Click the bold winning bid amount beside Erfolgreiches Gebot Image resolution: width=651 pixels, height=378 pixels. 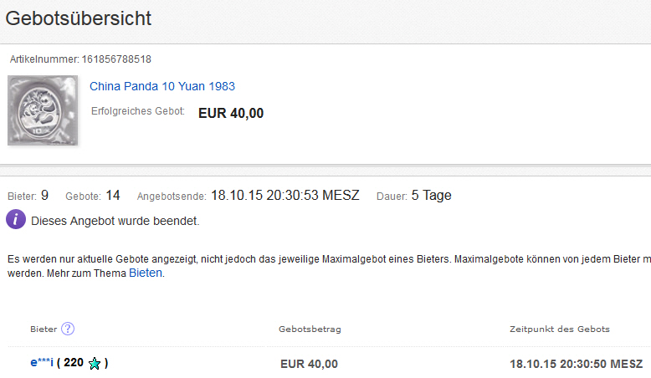231,113
